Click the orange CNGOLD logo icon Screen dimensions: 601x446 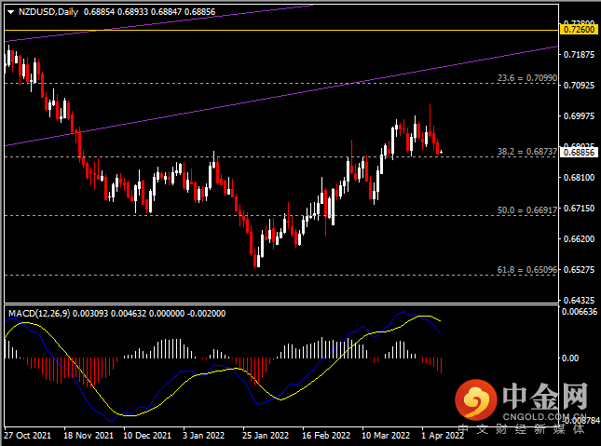click(476, 401)
